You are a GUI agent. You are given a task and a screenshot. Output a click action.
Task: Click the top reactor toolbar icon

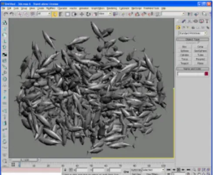point(5,23)
